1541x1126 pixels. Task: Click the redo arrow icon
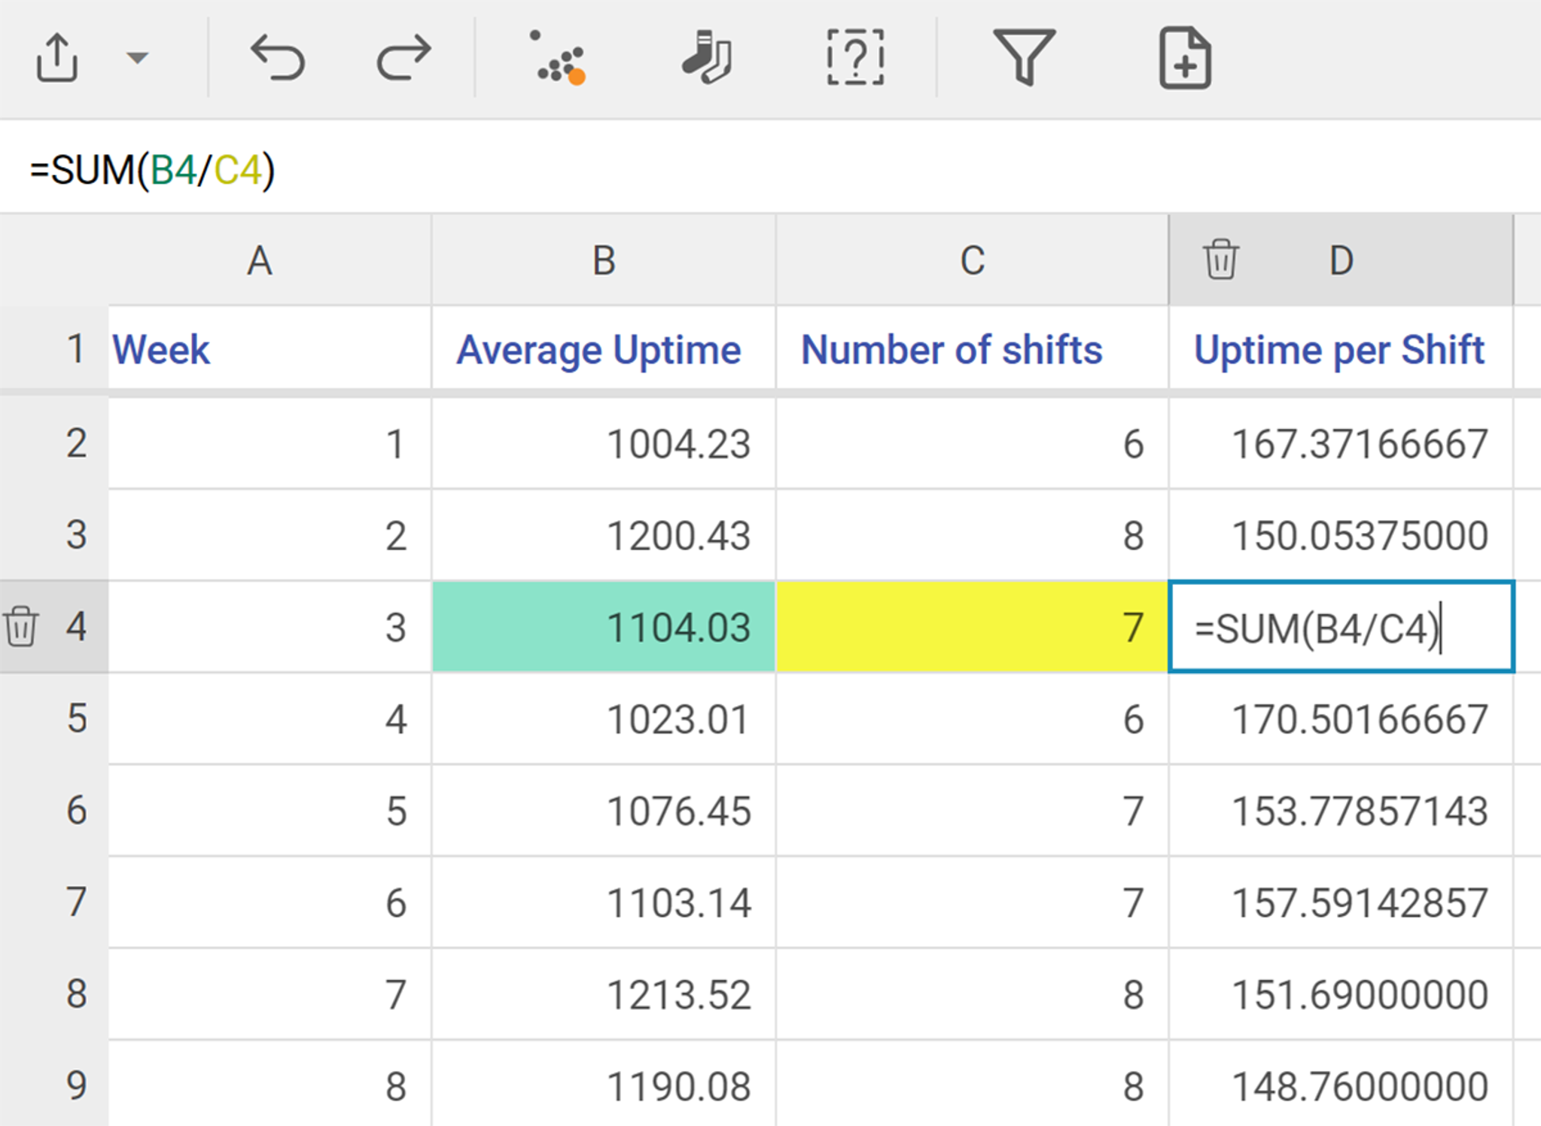[404, 58]
